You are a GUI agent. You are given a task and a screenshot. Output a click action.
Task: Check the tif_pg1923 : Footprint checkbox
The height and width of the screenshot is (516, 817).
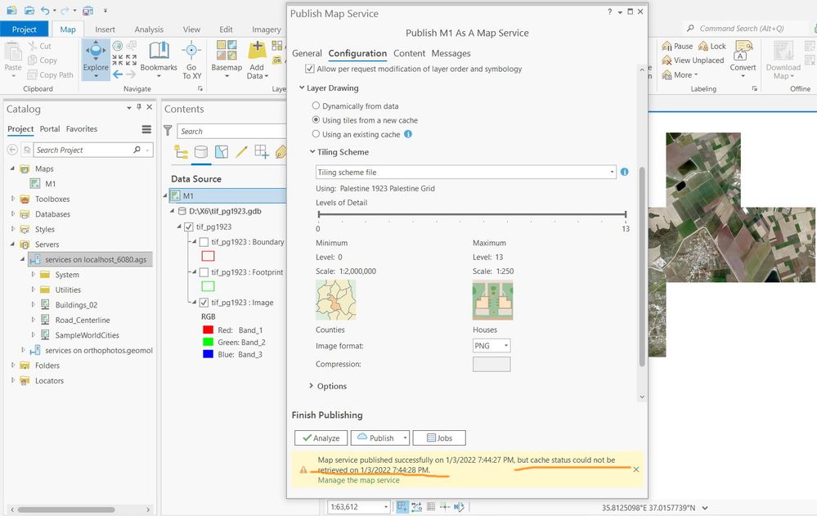pyautogui.click(x=204, y=272)
